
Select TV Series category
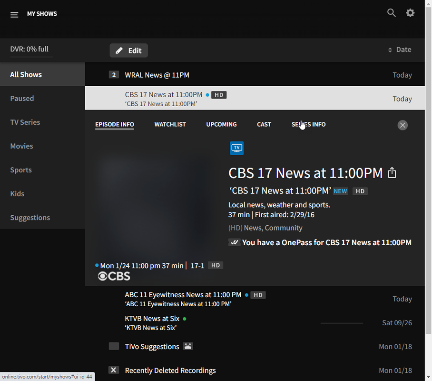pyautogui.click(x=42, y=122)
